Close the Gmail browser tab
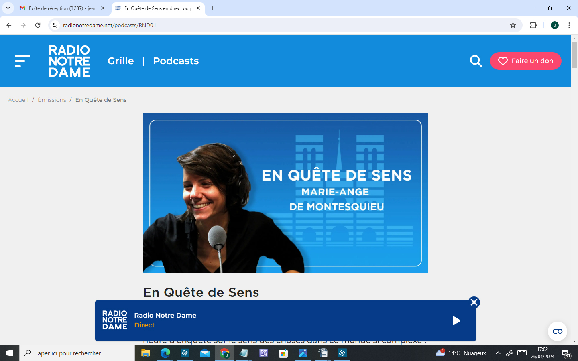The height and width of the screenshot is (361, 578). click(103, 8)
